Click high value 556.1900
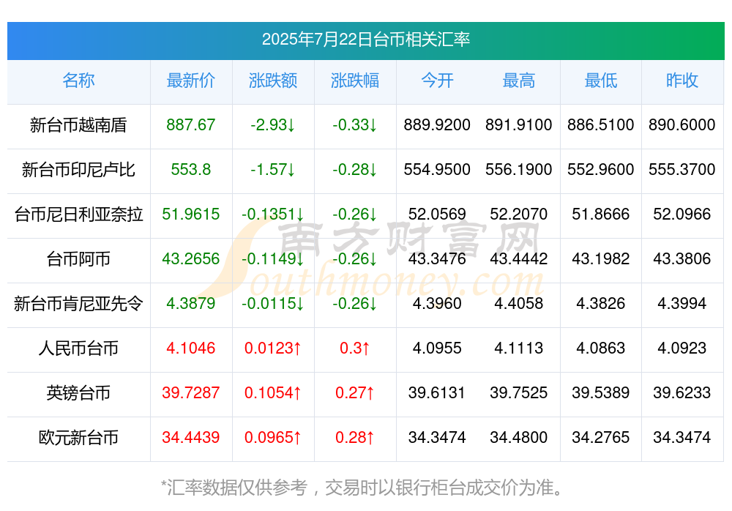The height and width of the screenshot is (511, 732). coord(519,170)
